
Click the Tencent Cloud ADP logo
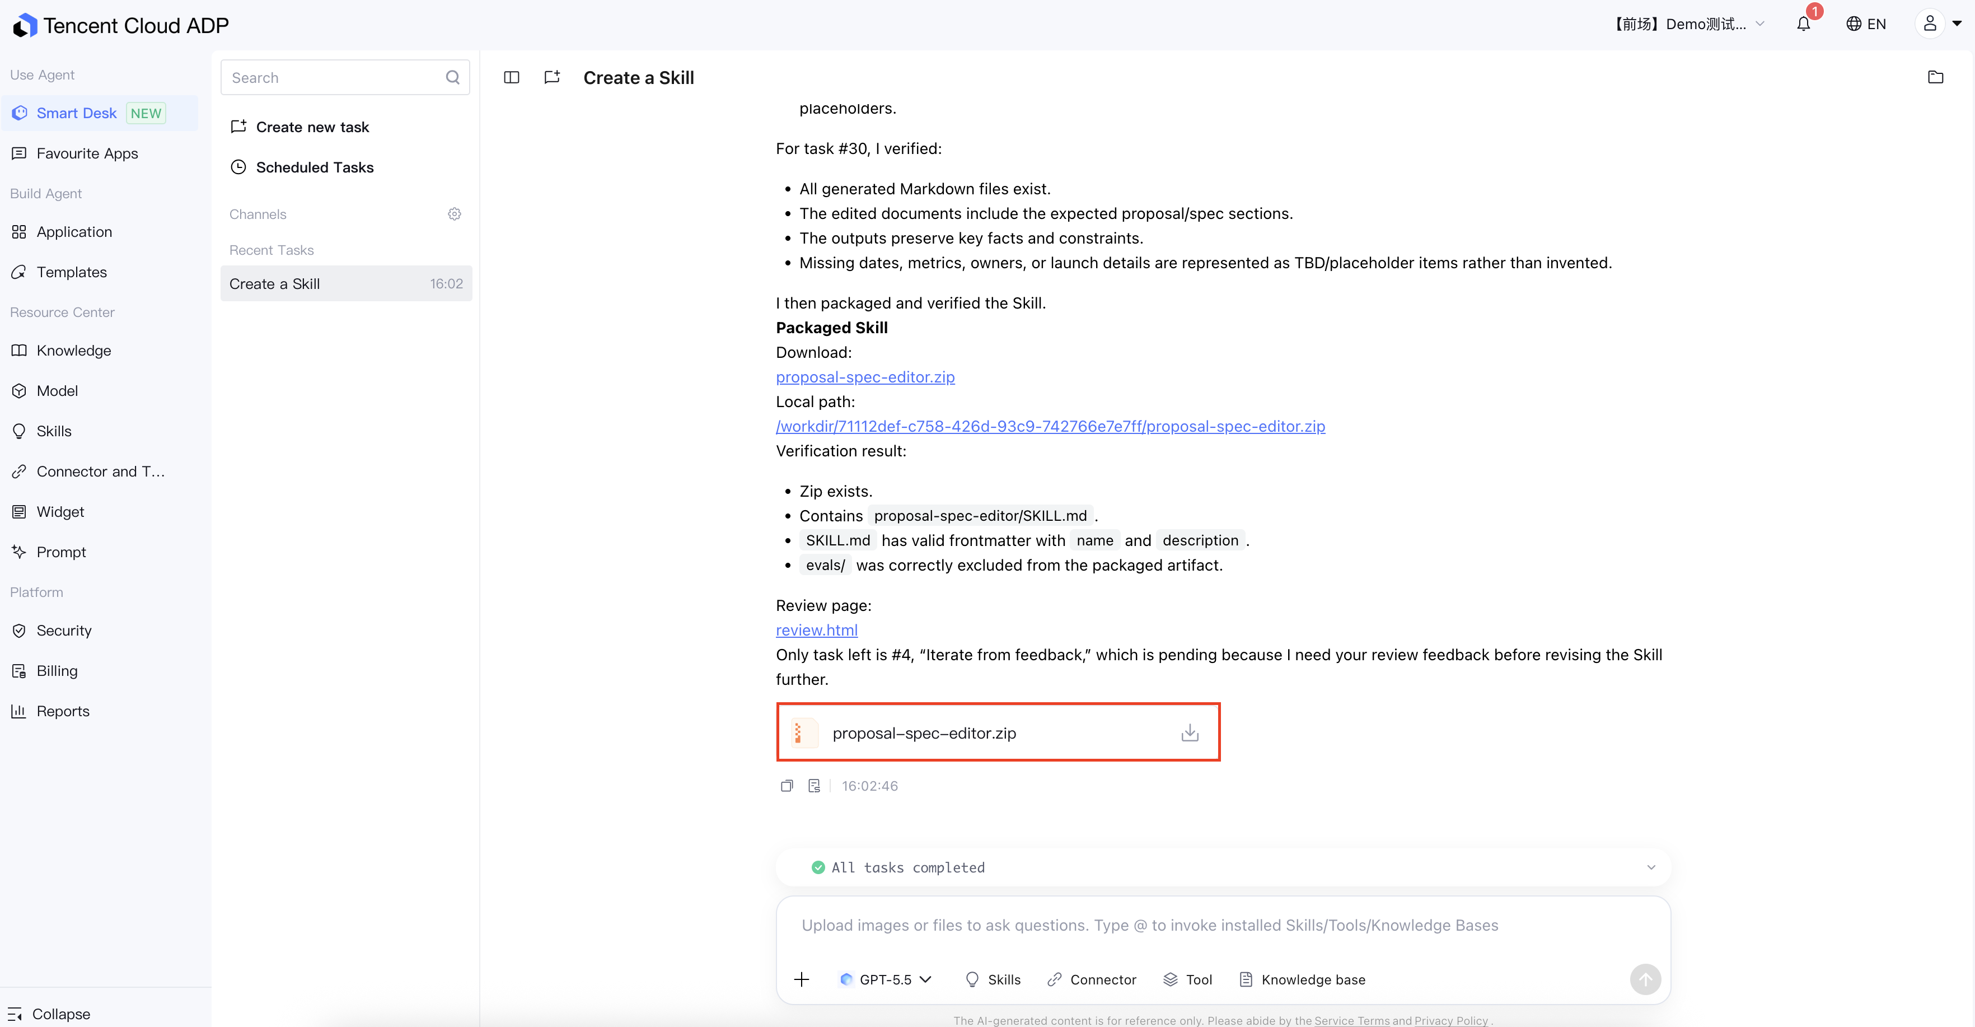click(120, 25)
